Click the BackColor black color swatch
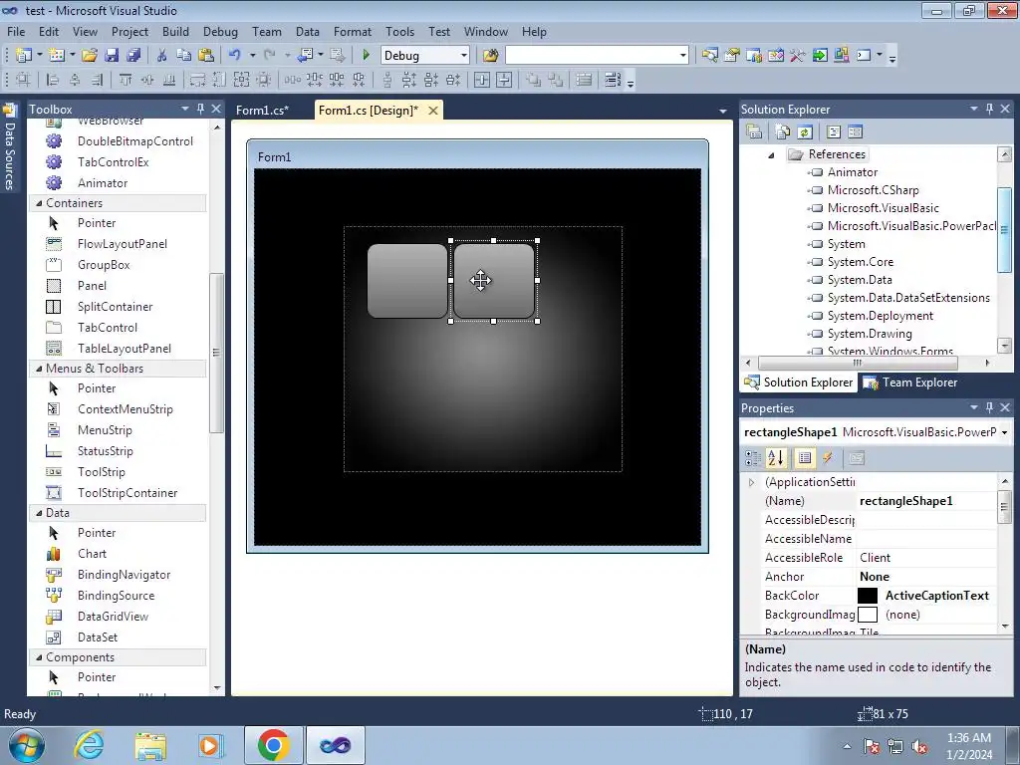The height and width of the screenshot is (765, 1020). [868, 596]
